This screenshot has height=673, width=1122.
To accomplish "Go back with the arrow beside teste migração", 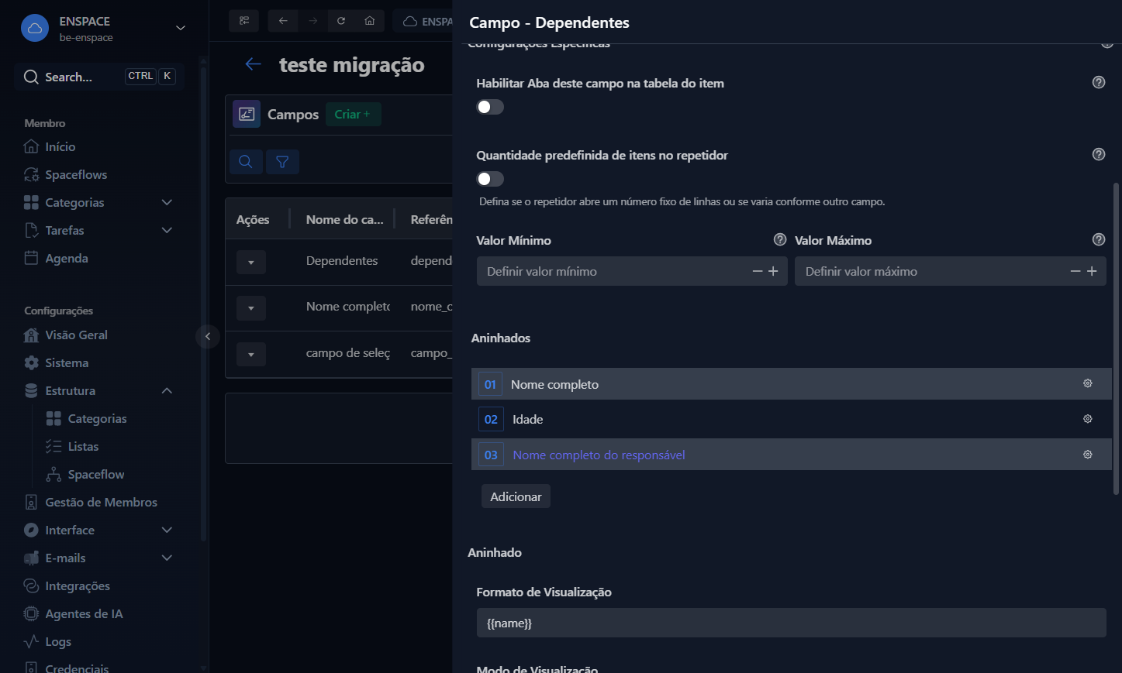I will pyautogui.click(x=253, y=64).
